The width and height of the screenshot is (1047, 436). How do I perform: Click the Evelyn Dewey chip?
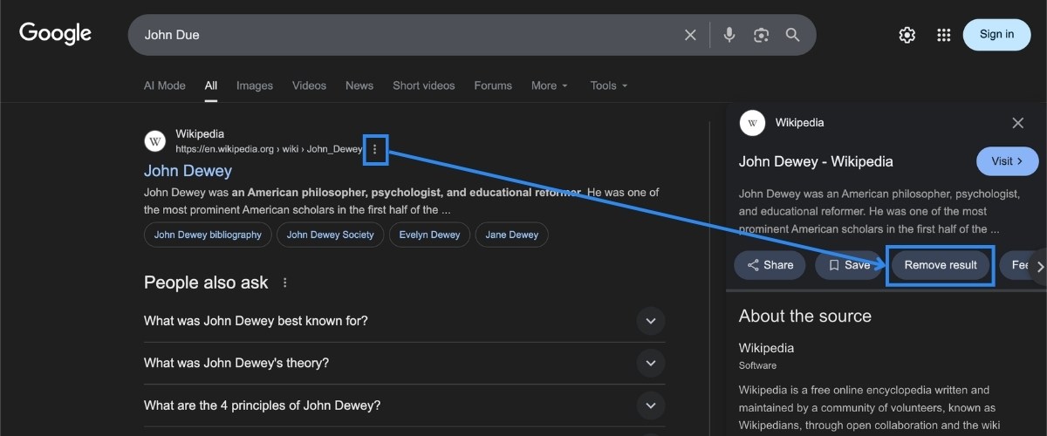pos(429,235)
